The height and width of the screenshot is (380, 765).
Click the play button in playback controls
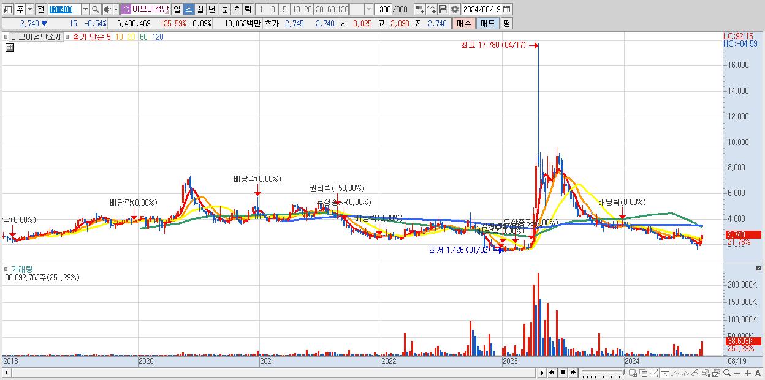(x=542, y=373)
